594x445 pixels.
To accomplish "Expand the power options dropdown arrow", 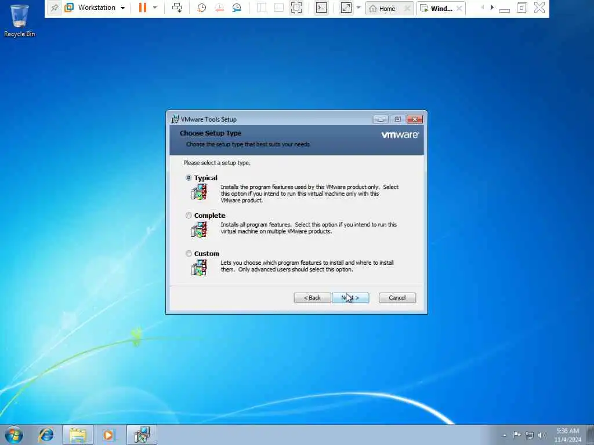I will [155, 8].
